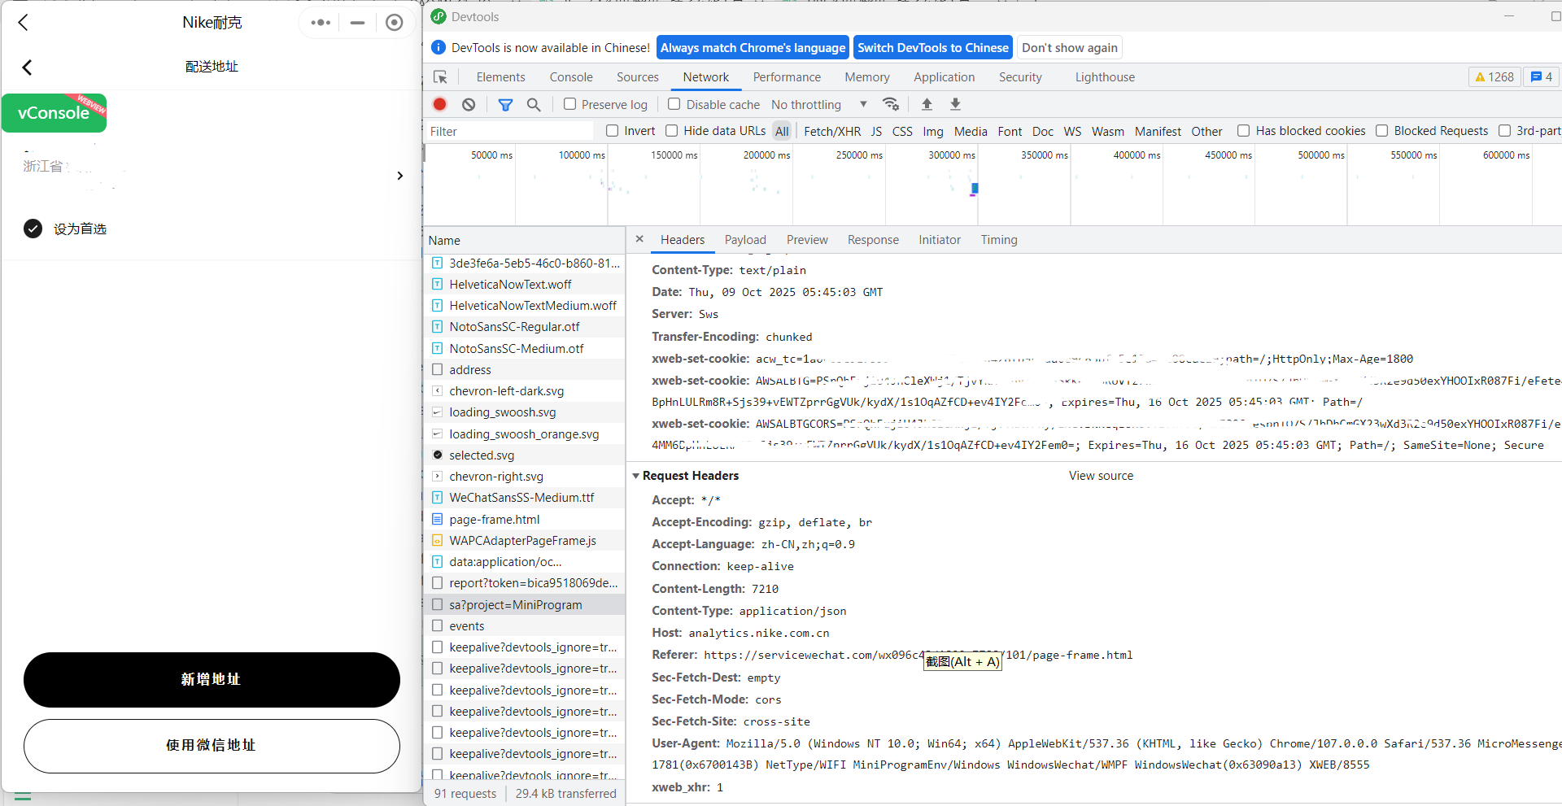Open the Payload tab
Viewport: 1562px width, 806px height.
click(745, 240)
